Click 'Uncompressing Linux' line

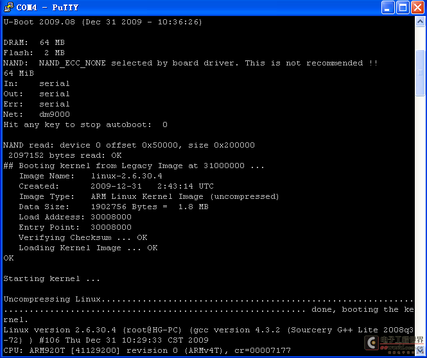pos(209,299)
